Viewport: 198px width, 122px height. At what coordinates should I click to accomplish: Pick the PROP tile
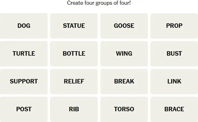[174, 26]
